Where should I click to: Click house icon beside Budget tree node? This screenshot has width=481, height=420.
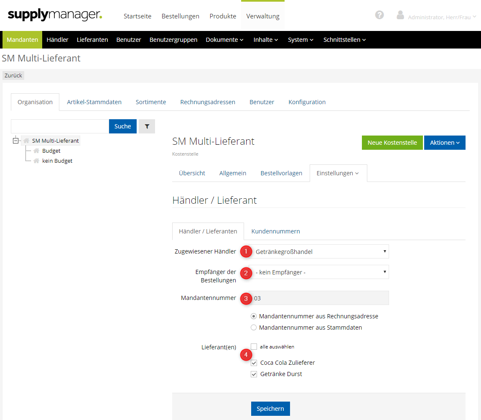(36, 151)
